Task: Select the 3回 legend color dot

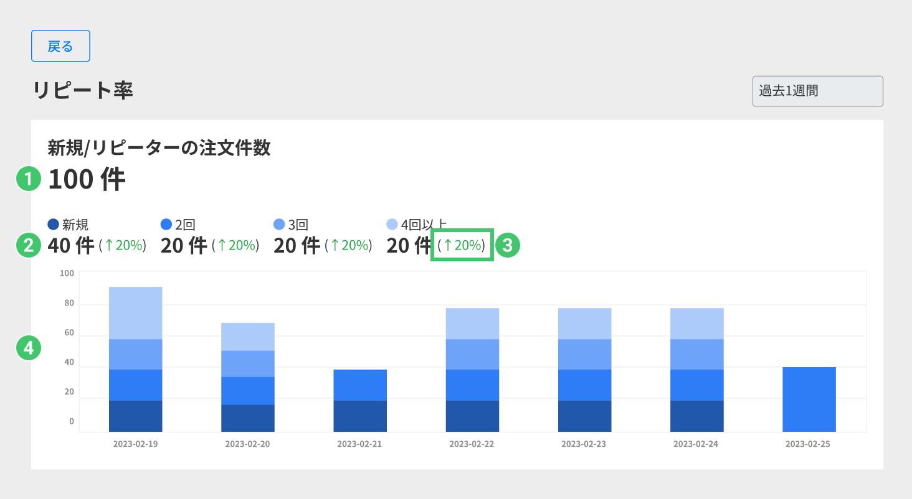Action: coord(279,224)
